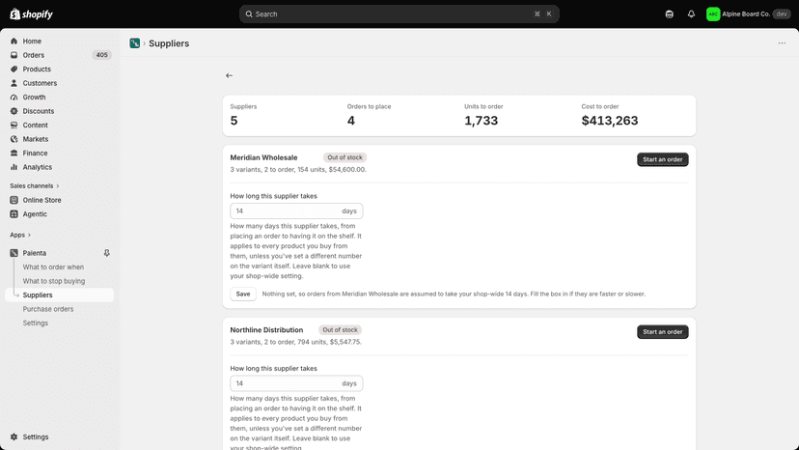This screenshot has width=799, height=450.
Task: Open the Markets globe icon
Action: tap(14, 139)
